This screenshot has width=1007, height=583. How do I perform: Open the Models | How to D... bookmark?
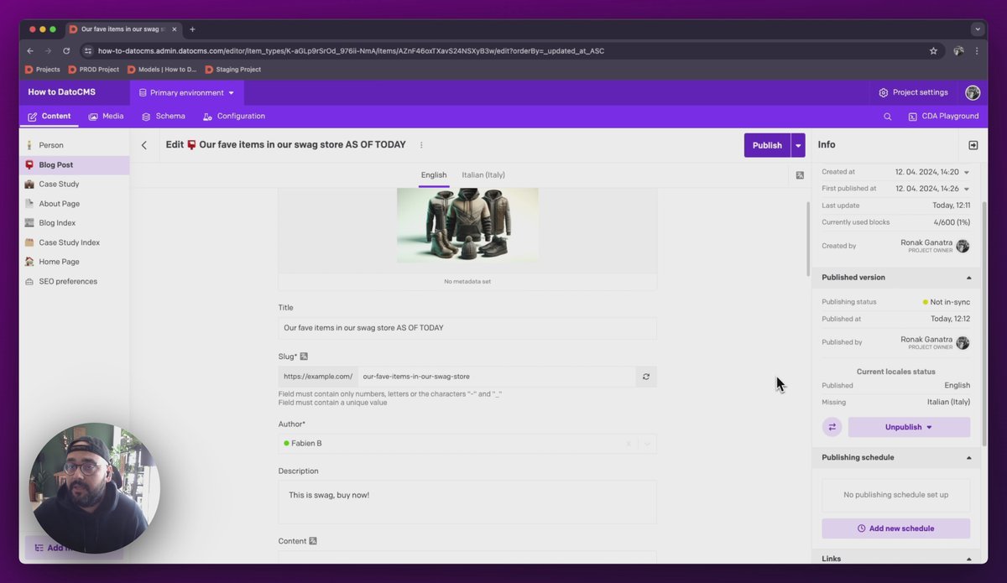pos(162,70)
